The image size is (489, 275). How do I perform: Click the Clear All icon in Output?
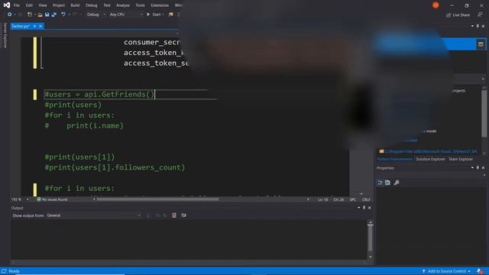pyautogui.click(x=174, y=215)
